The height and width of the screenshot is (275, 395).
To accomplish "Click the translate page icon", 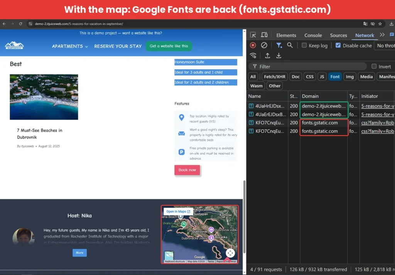I will click(365, 23).
